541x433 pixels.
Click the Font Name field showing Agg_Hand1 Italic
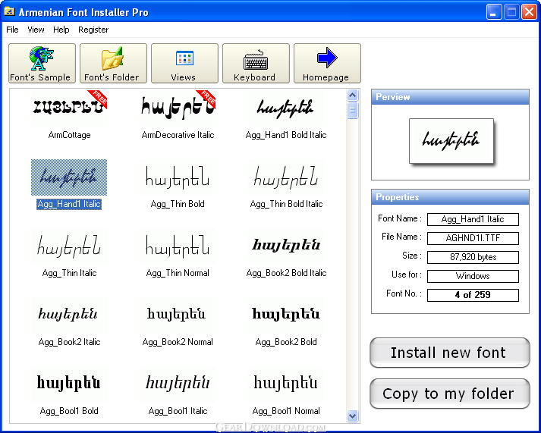tap(473, 219)
